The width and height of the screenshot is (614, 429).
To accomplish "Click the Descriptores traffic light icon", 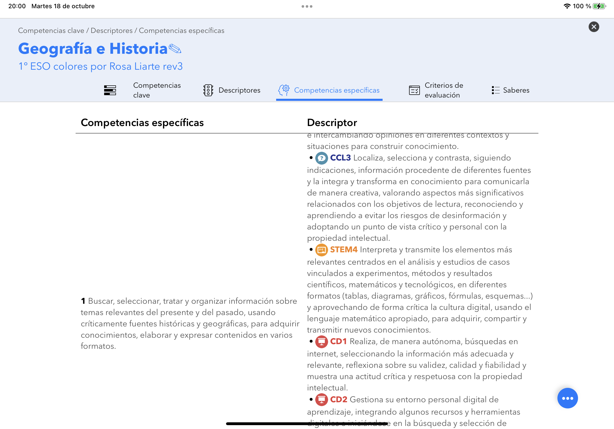I will click(x=208, y=90).
